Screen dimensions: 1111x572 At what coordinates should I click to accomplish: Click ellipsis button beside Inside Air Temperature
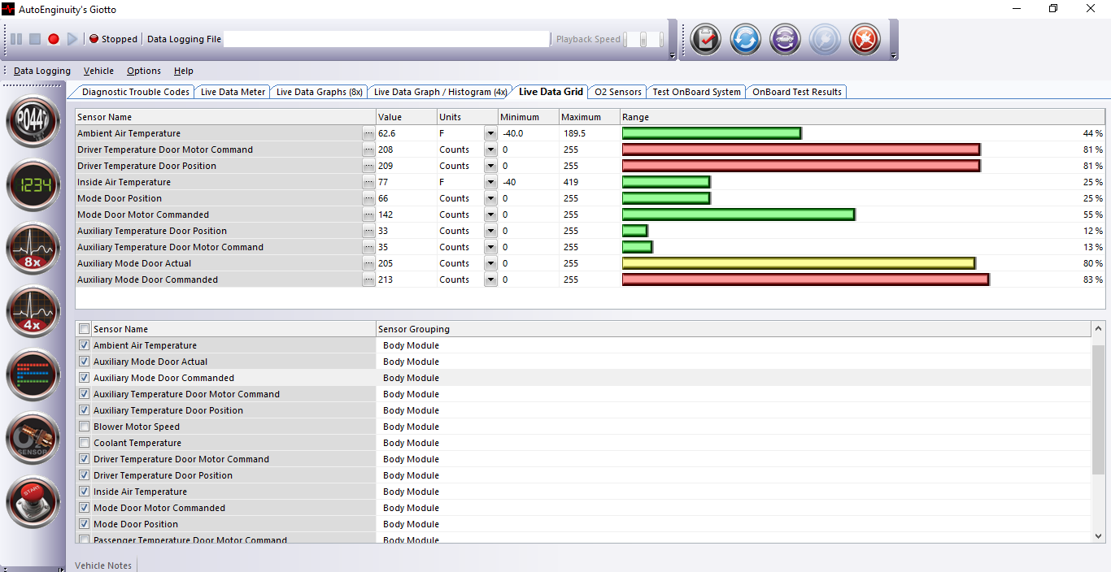[x=368, y=182]
